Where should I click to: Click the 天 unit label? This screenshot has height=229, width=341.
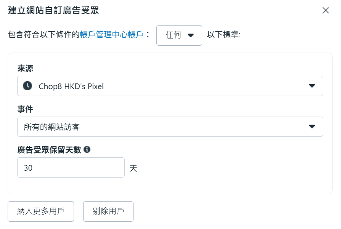pos(133,168)
